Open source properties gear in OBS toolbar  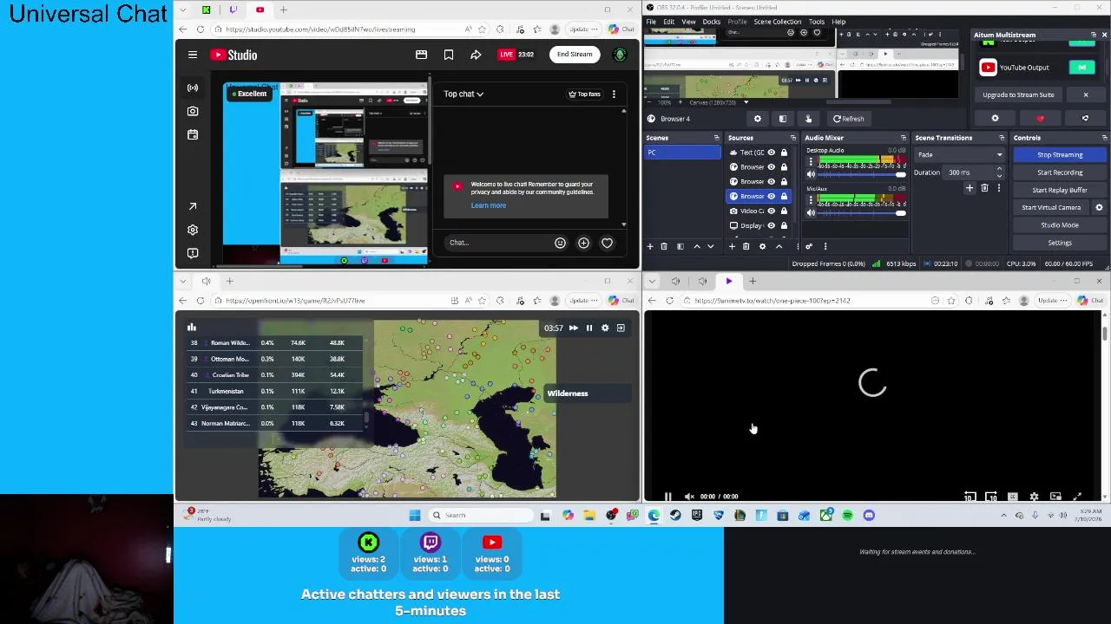coord(757,119)
